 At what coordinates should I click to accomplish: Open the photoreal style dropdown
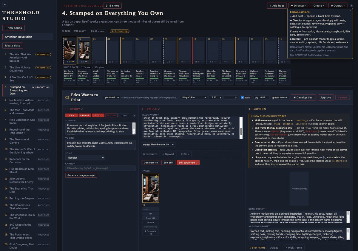pyautogui.click(x=112, y=97)
